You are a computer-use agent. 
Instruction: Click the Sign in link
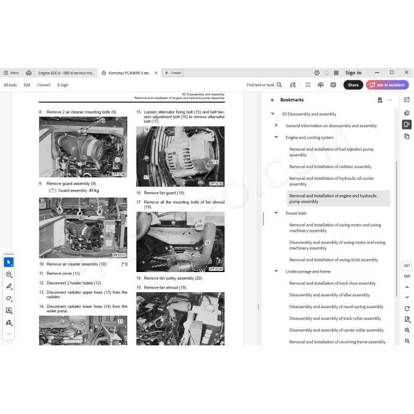click(x=353, y=73)
